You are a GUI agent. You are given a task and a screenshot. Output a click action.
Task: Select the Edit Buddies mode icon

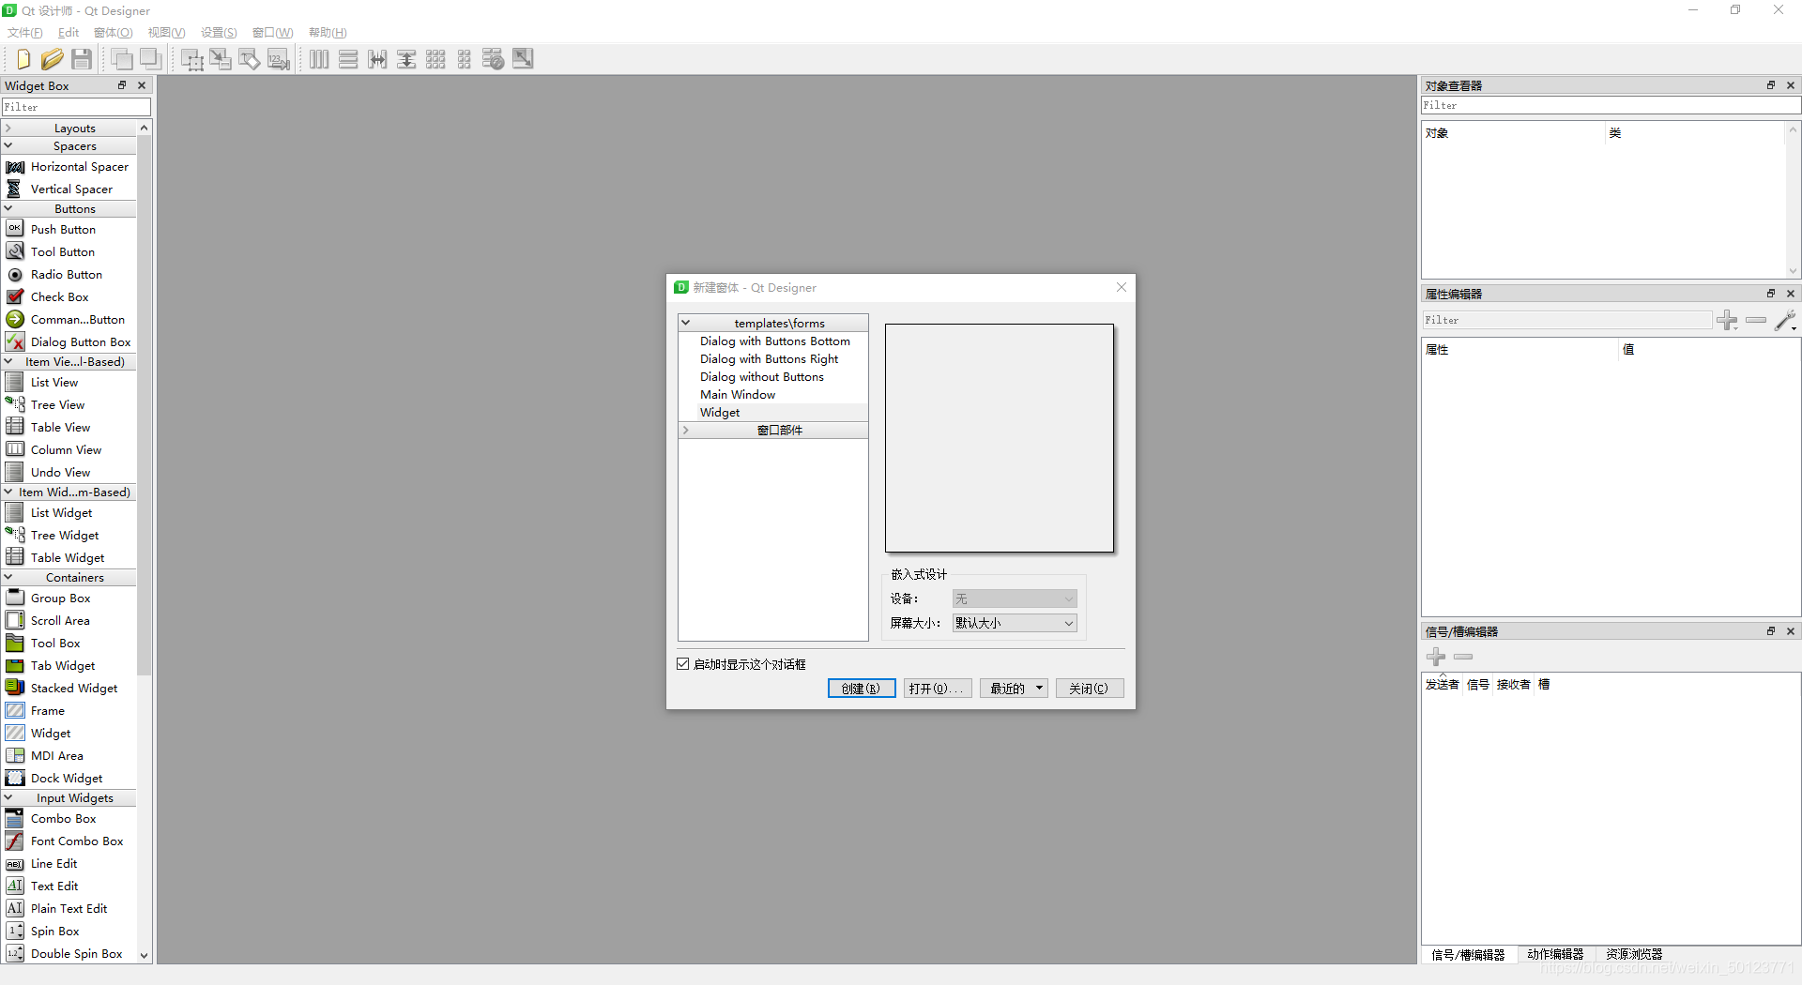pyautogui.click(x=250, y=59)
